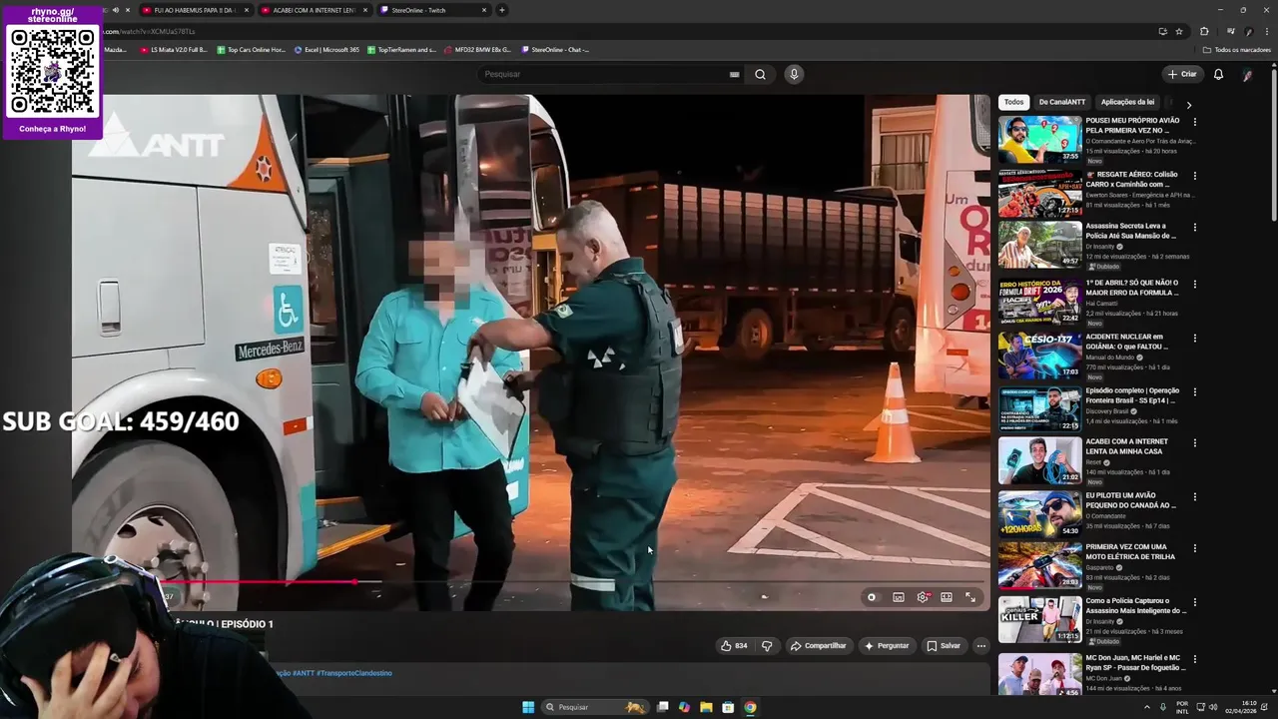Click the #TransporteClandestino hashtag link
This screenshot has height=719, width=1278.
click(x=354, y=673)
